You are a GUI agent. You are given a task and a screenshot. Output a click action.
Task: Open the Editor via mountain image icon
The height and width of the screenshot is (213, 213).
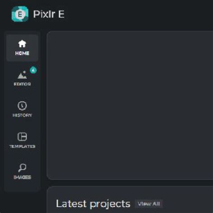(x=22, y=75)
